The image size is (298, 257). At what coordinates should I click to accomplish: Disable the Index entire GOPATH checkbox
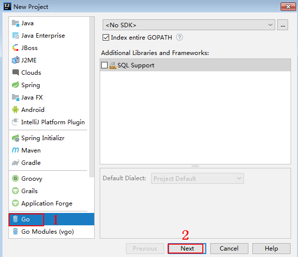pos(106,38)
